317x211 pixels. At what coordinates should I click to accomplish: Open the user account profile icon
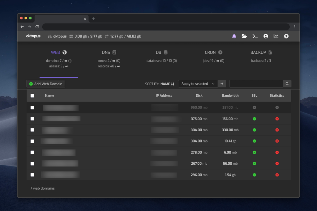[266, 36]
